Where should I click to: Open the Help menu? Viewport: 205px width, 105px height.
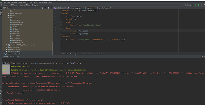point(50,2)
